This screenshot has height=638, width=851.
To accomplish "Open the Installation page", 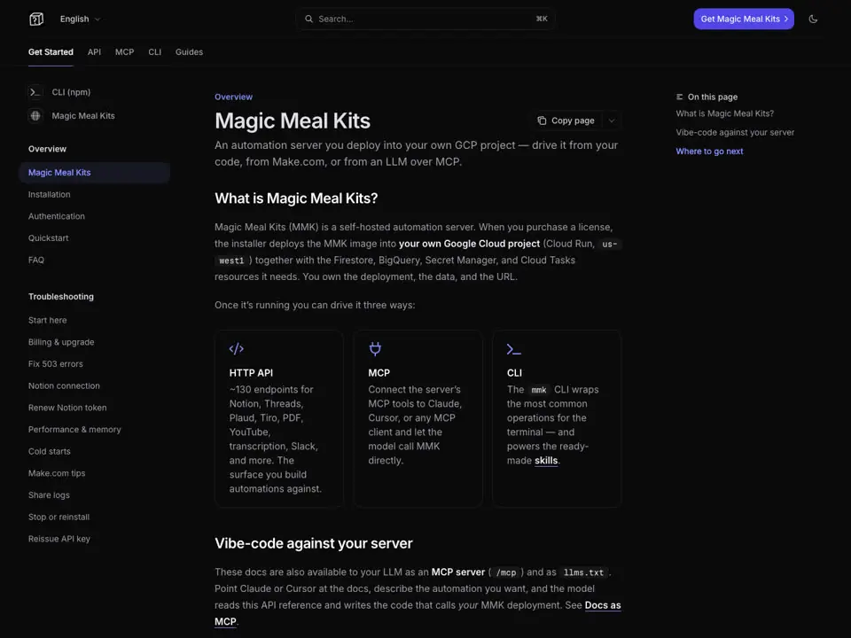I will click(50, 194).
